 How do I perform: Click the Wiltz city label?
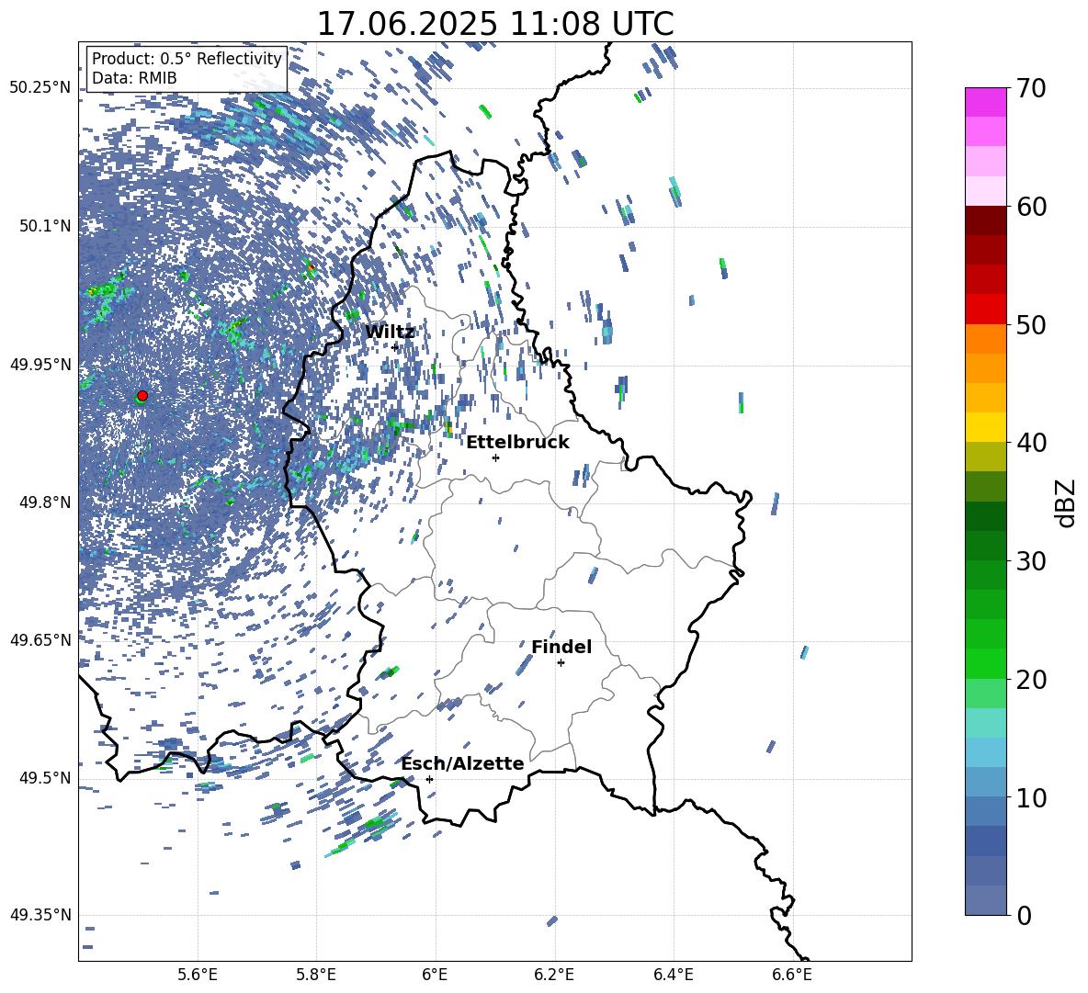click(x=390, y=333)
